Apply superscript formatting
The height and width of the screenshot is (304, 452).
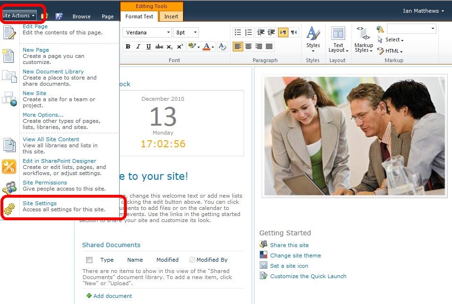pos(180,47)
